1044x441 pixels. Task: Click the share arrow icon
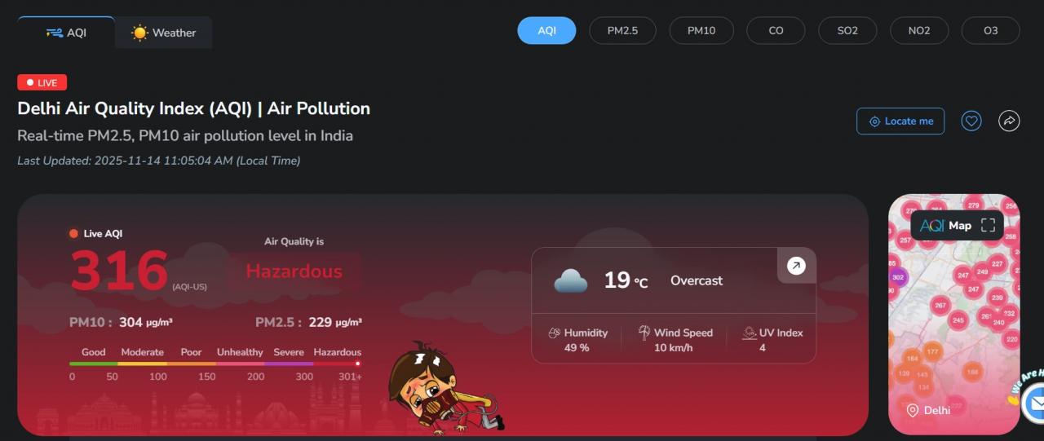[1009, 121]
